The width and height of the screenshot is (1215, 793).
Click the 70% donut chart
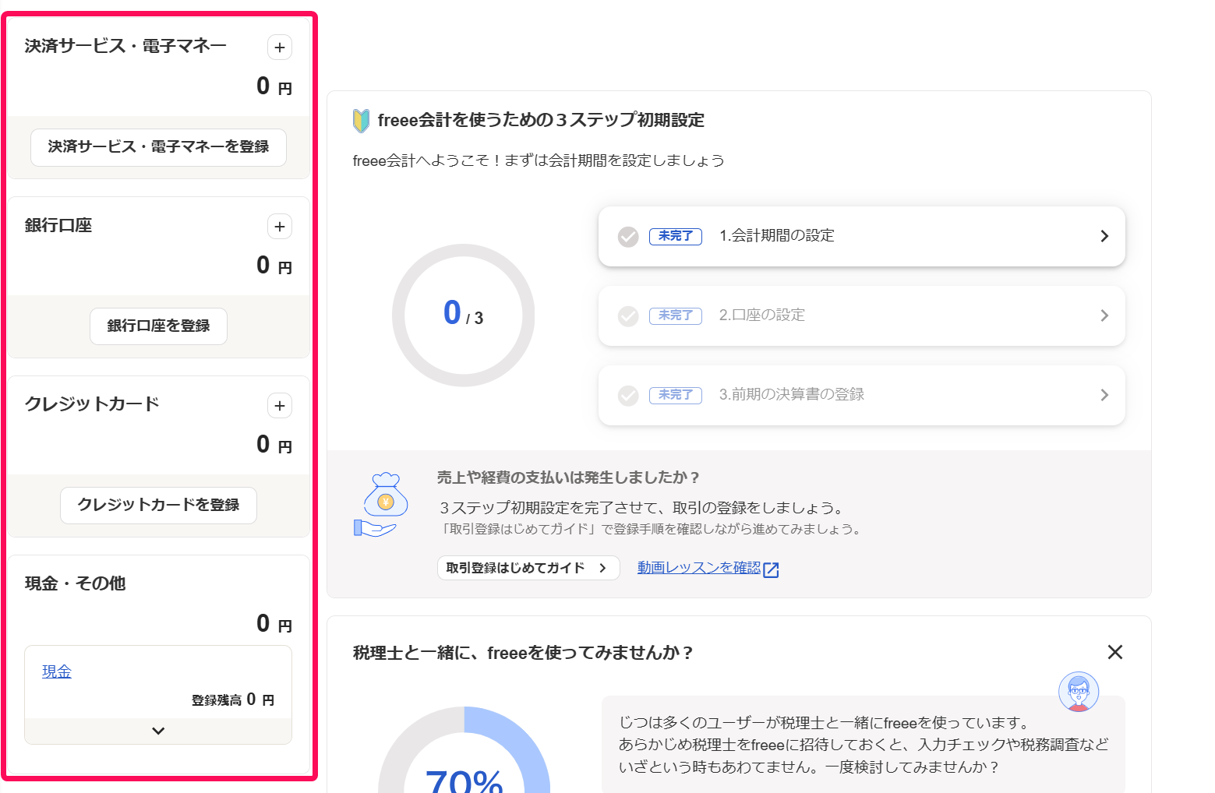464,750
